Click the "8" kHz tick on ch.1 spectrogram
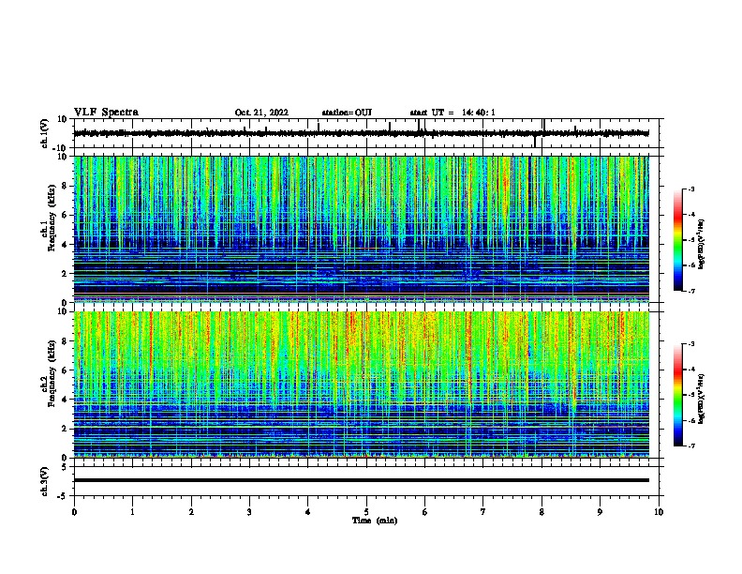 pyautogui.click(x=67, y=186)
